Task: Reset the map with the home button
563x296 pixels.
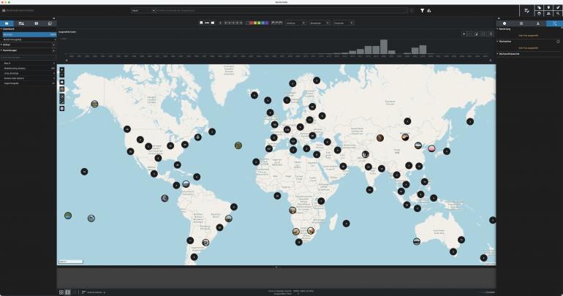Action: click(61, 82)
